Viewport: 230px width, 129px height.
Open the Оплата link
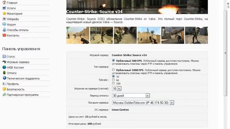(11, 73)
